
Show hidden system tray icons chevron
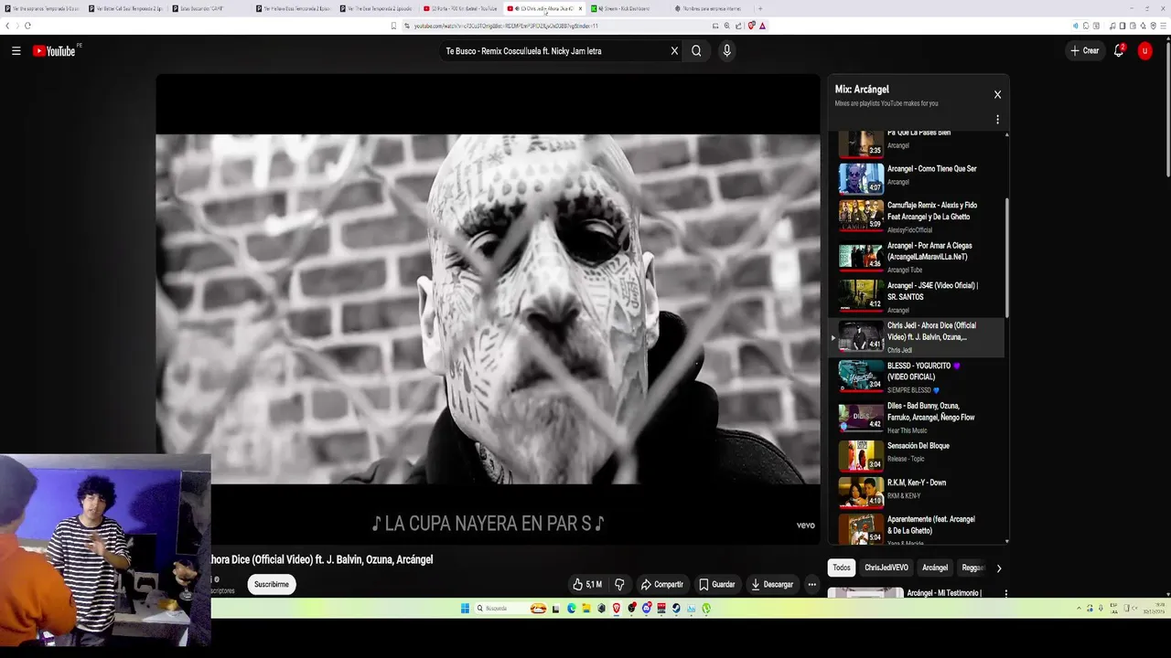[x=1079, y=609]
